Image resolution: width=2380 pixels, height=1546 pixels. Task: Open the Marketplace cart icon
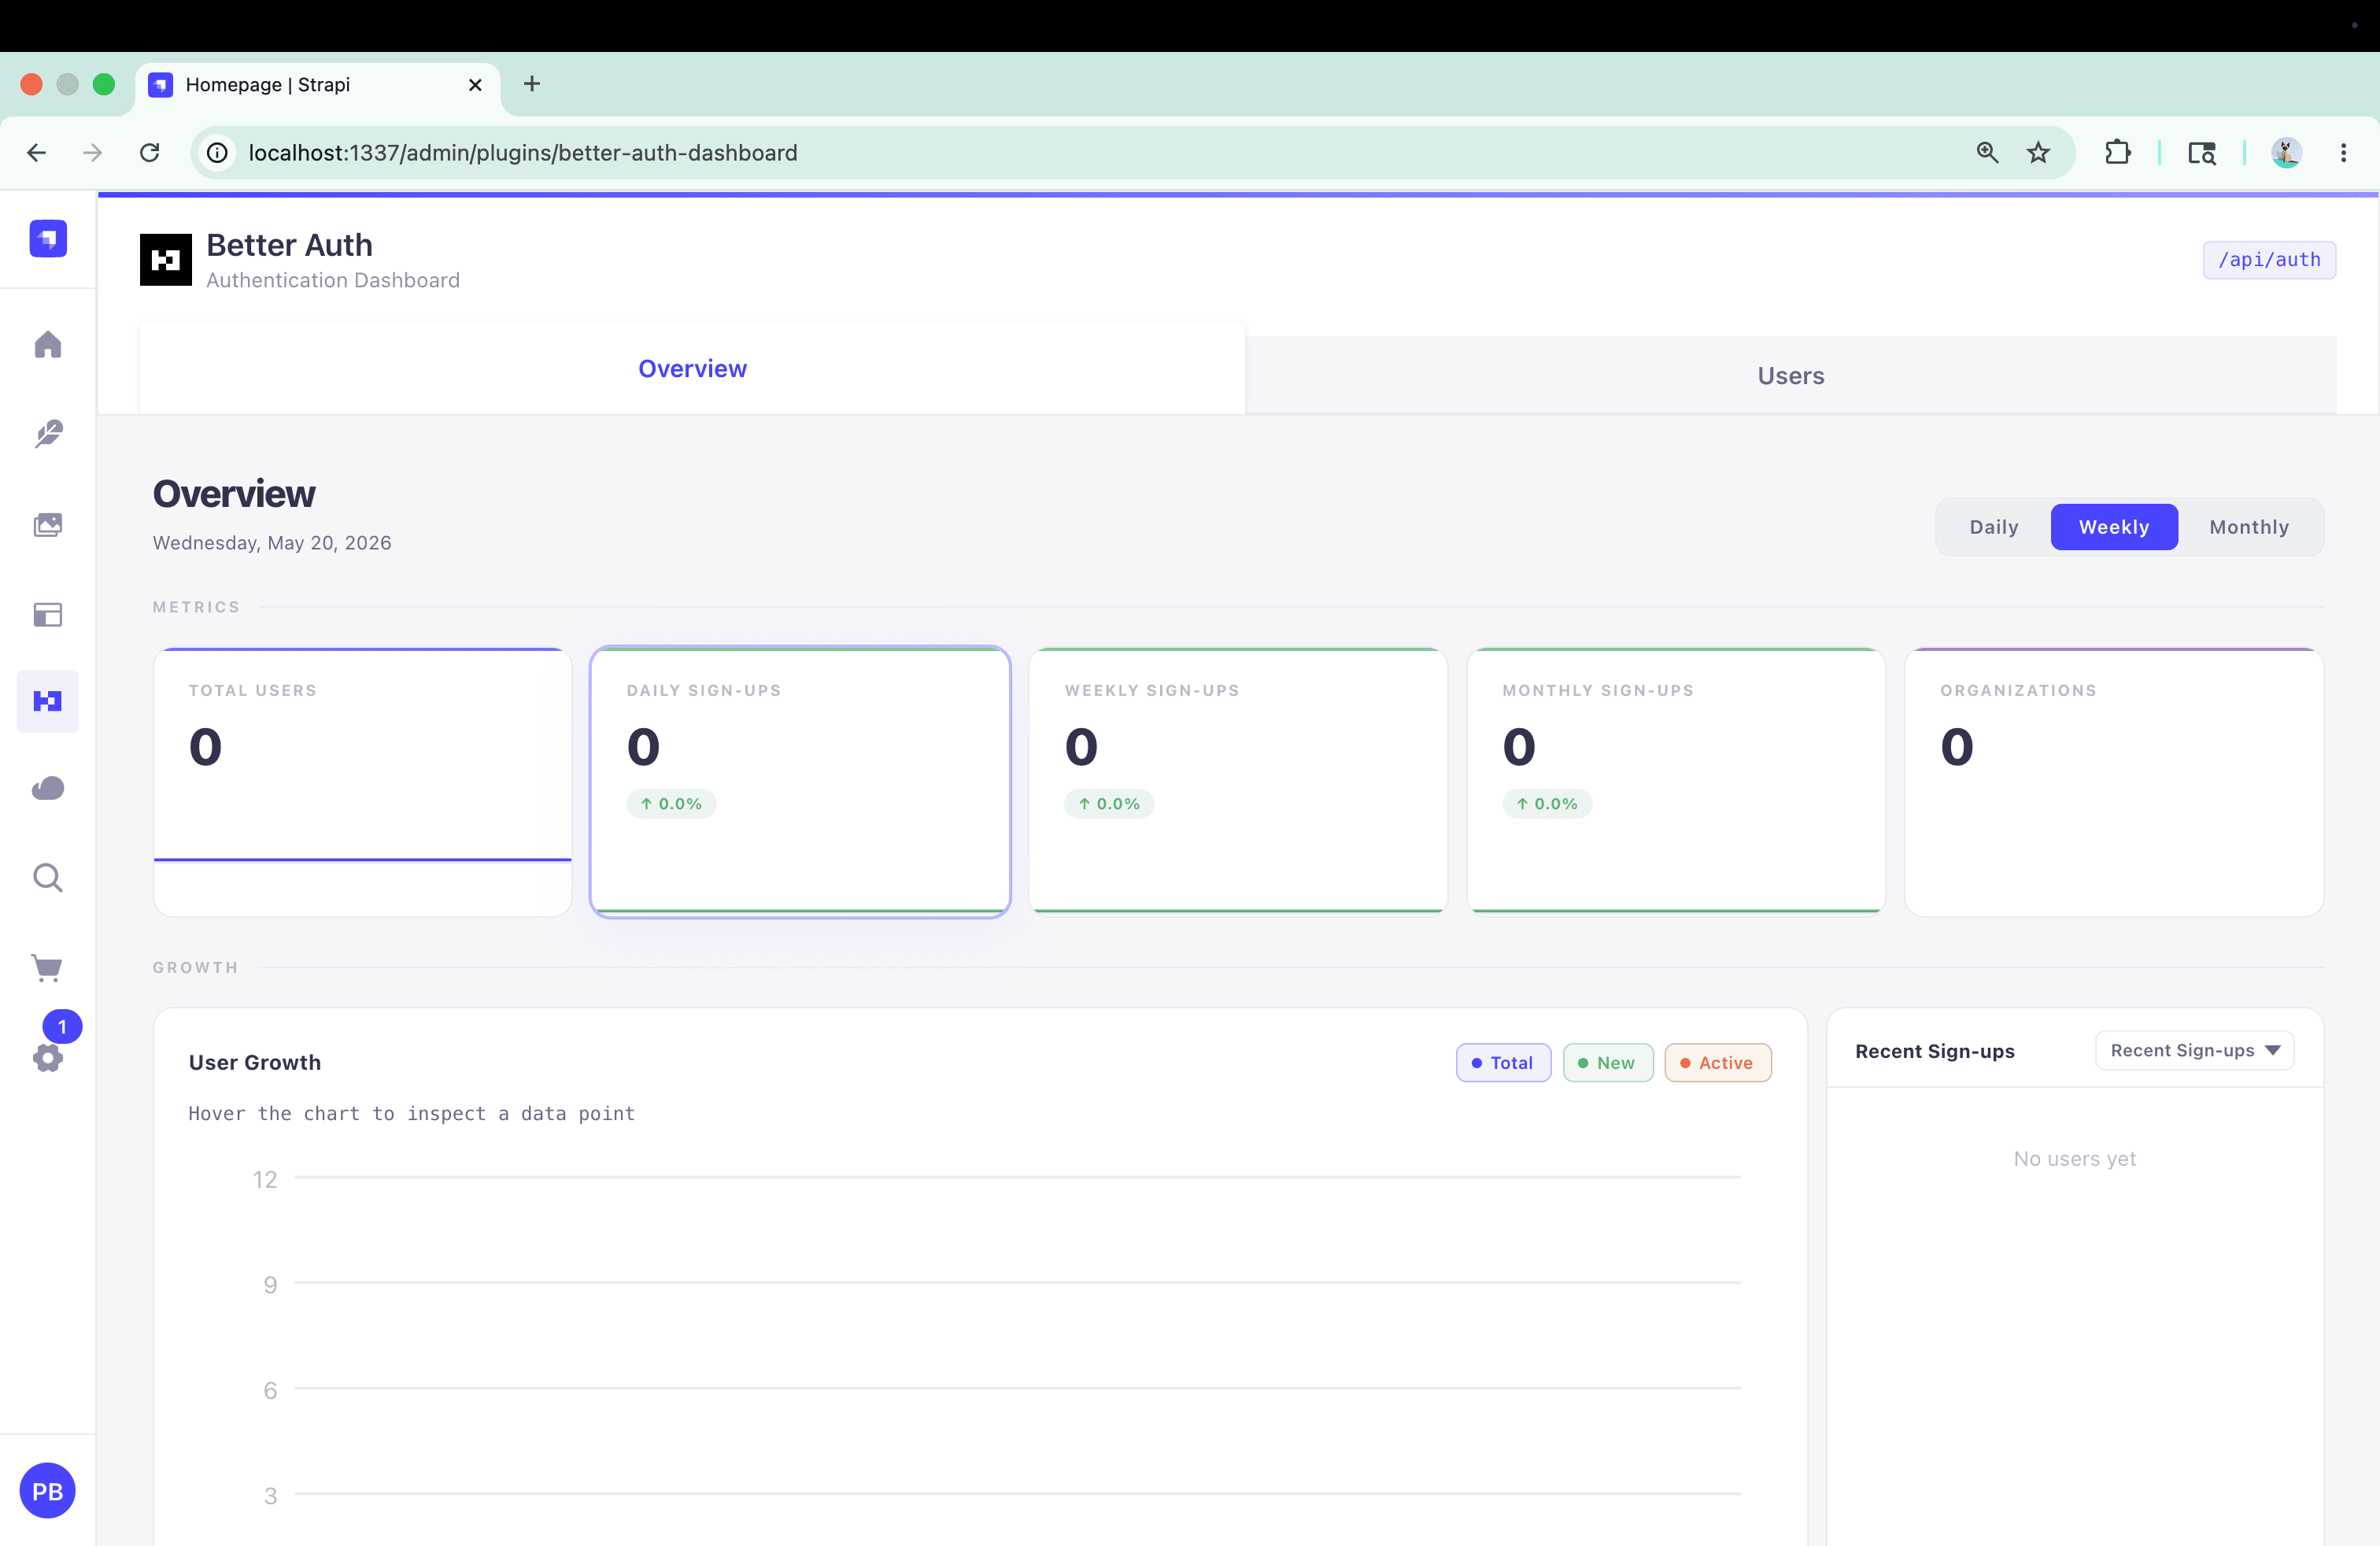pyautogui.click(x=48, y=967)
